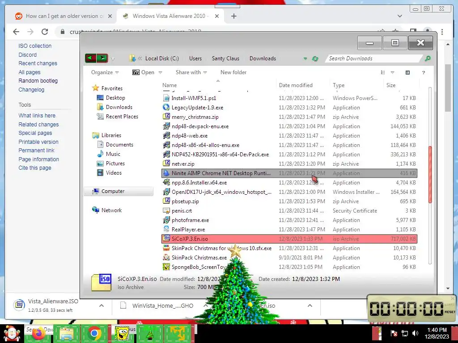This screenshot has width=458, height=343.
Task: Select the npp.8.6.Installer.x64.exe icon
Action: click(166, 182)
